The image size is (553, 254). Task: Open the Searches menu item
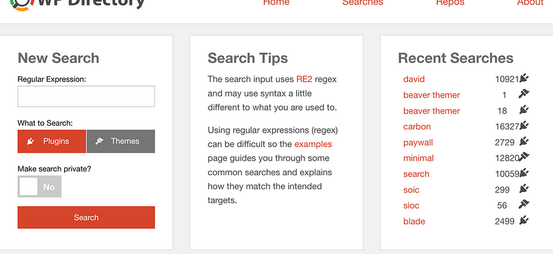coord(362,3)
